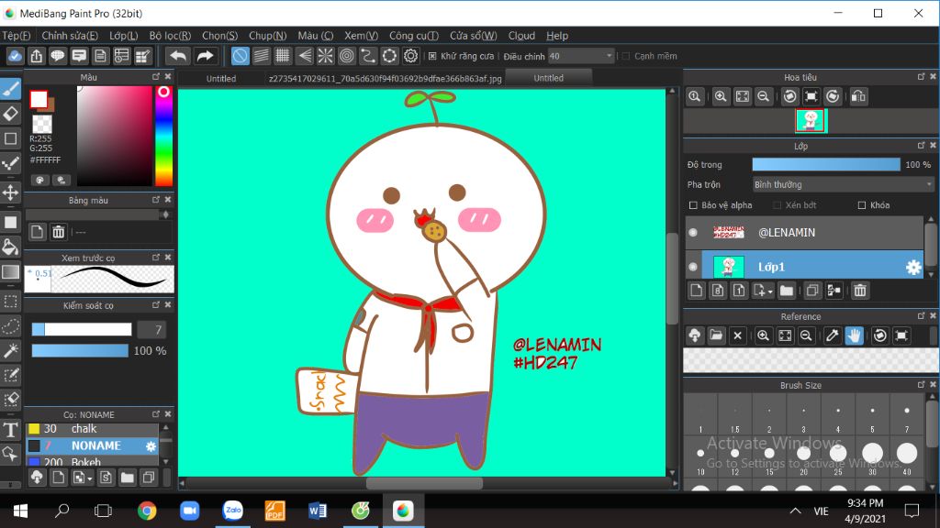Select hand tool in Reference panel

855,335
